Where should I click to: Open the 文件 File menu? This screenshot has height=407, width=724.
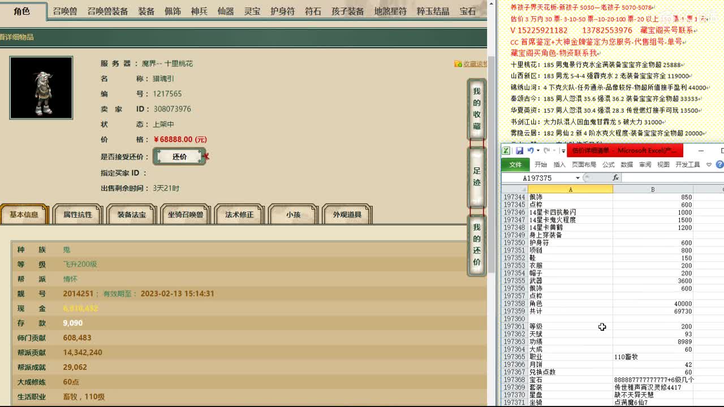click(x=515, y=164)
